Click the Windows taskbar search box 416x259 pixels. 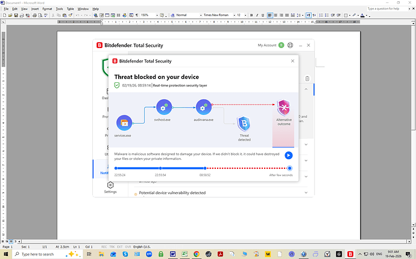(x=45, y=254)
